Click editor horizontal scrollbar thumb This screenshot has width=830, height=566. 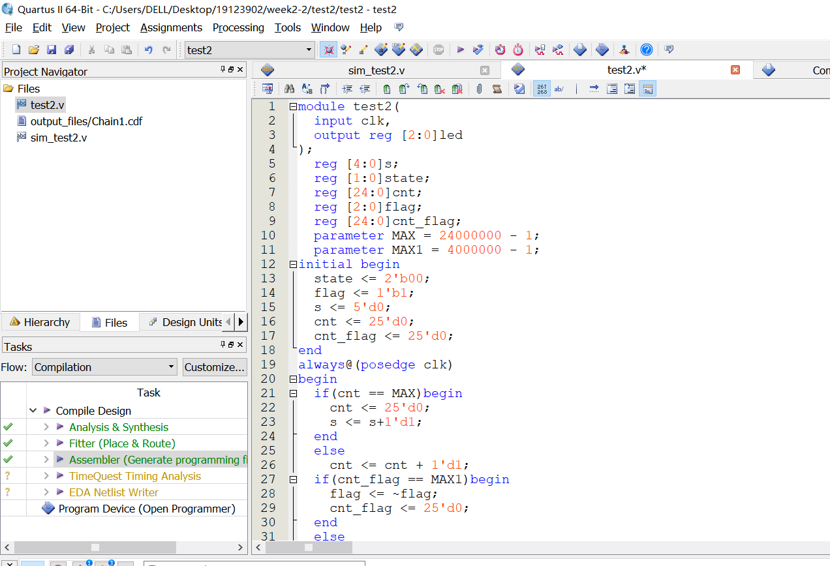pos(309,547)
